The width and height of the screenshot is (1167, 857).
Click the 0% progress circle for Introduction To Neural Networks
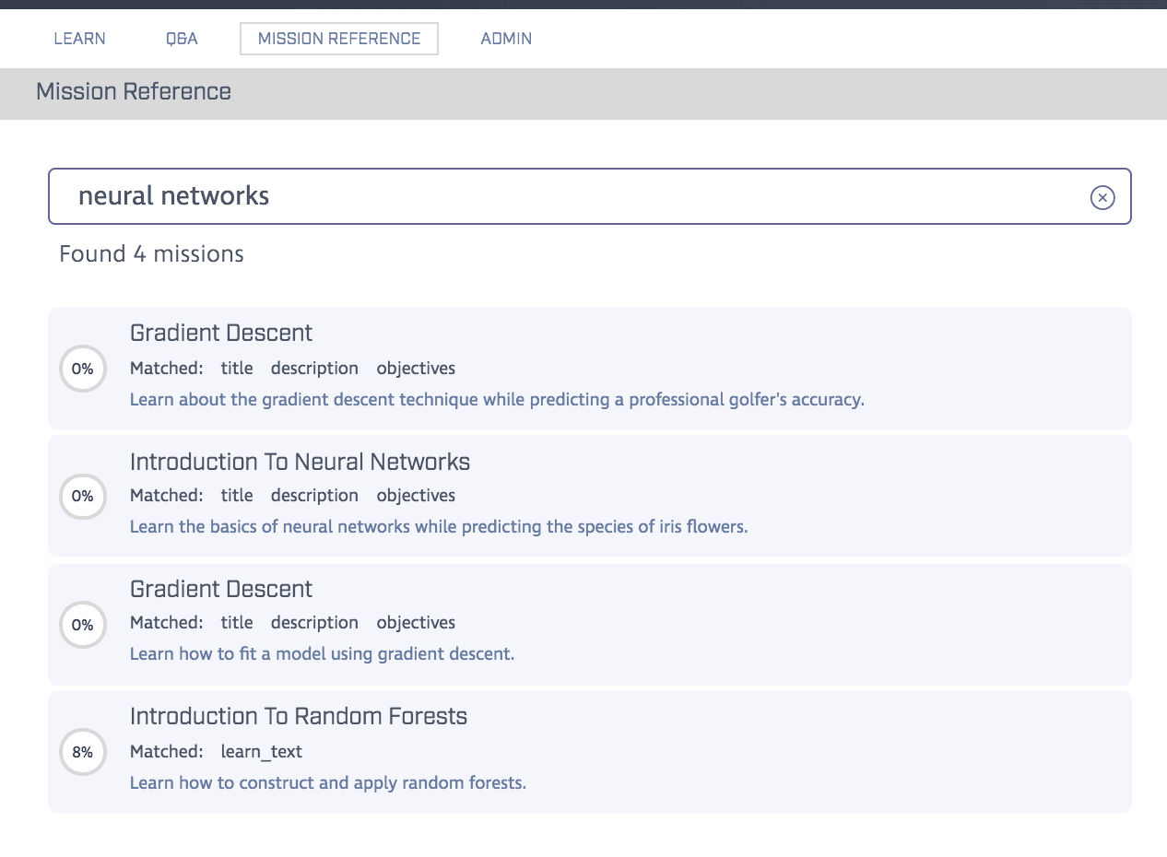click(x=83, y=497)
